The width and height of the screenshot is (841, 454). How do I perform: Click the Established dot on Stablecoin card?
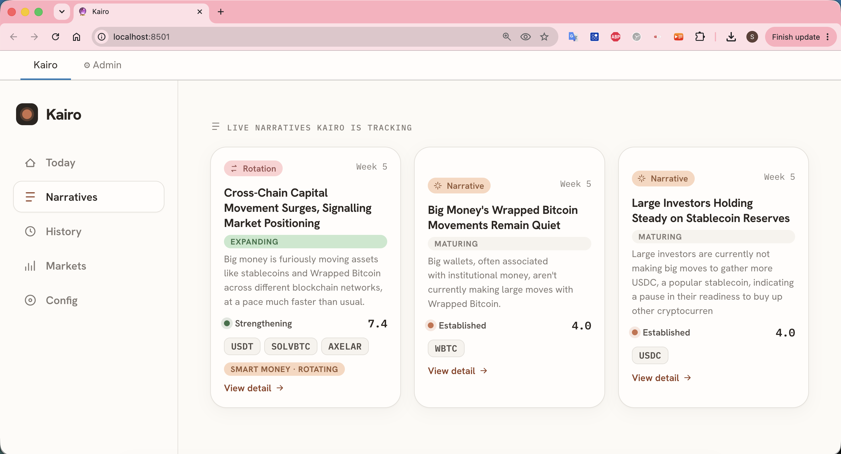pyautogui.click(x=635, y=332)
